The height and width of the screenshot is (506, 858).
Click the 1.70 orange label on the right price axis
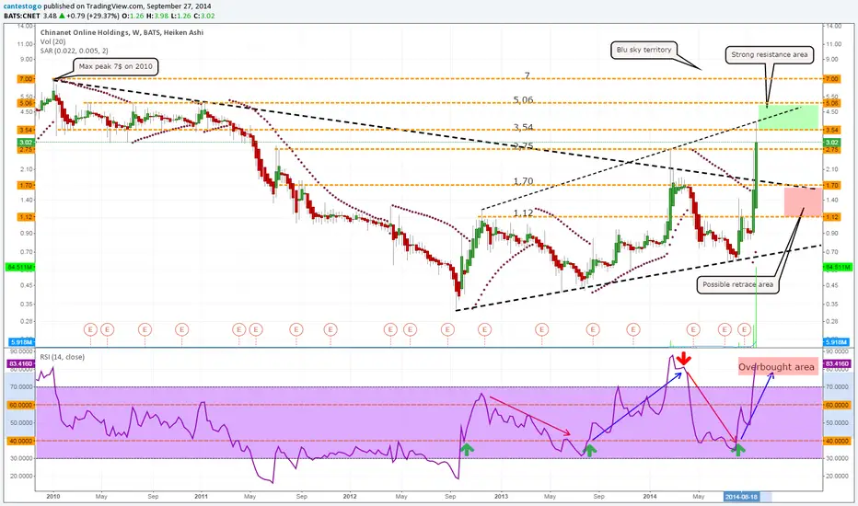(x=831, y=186)
